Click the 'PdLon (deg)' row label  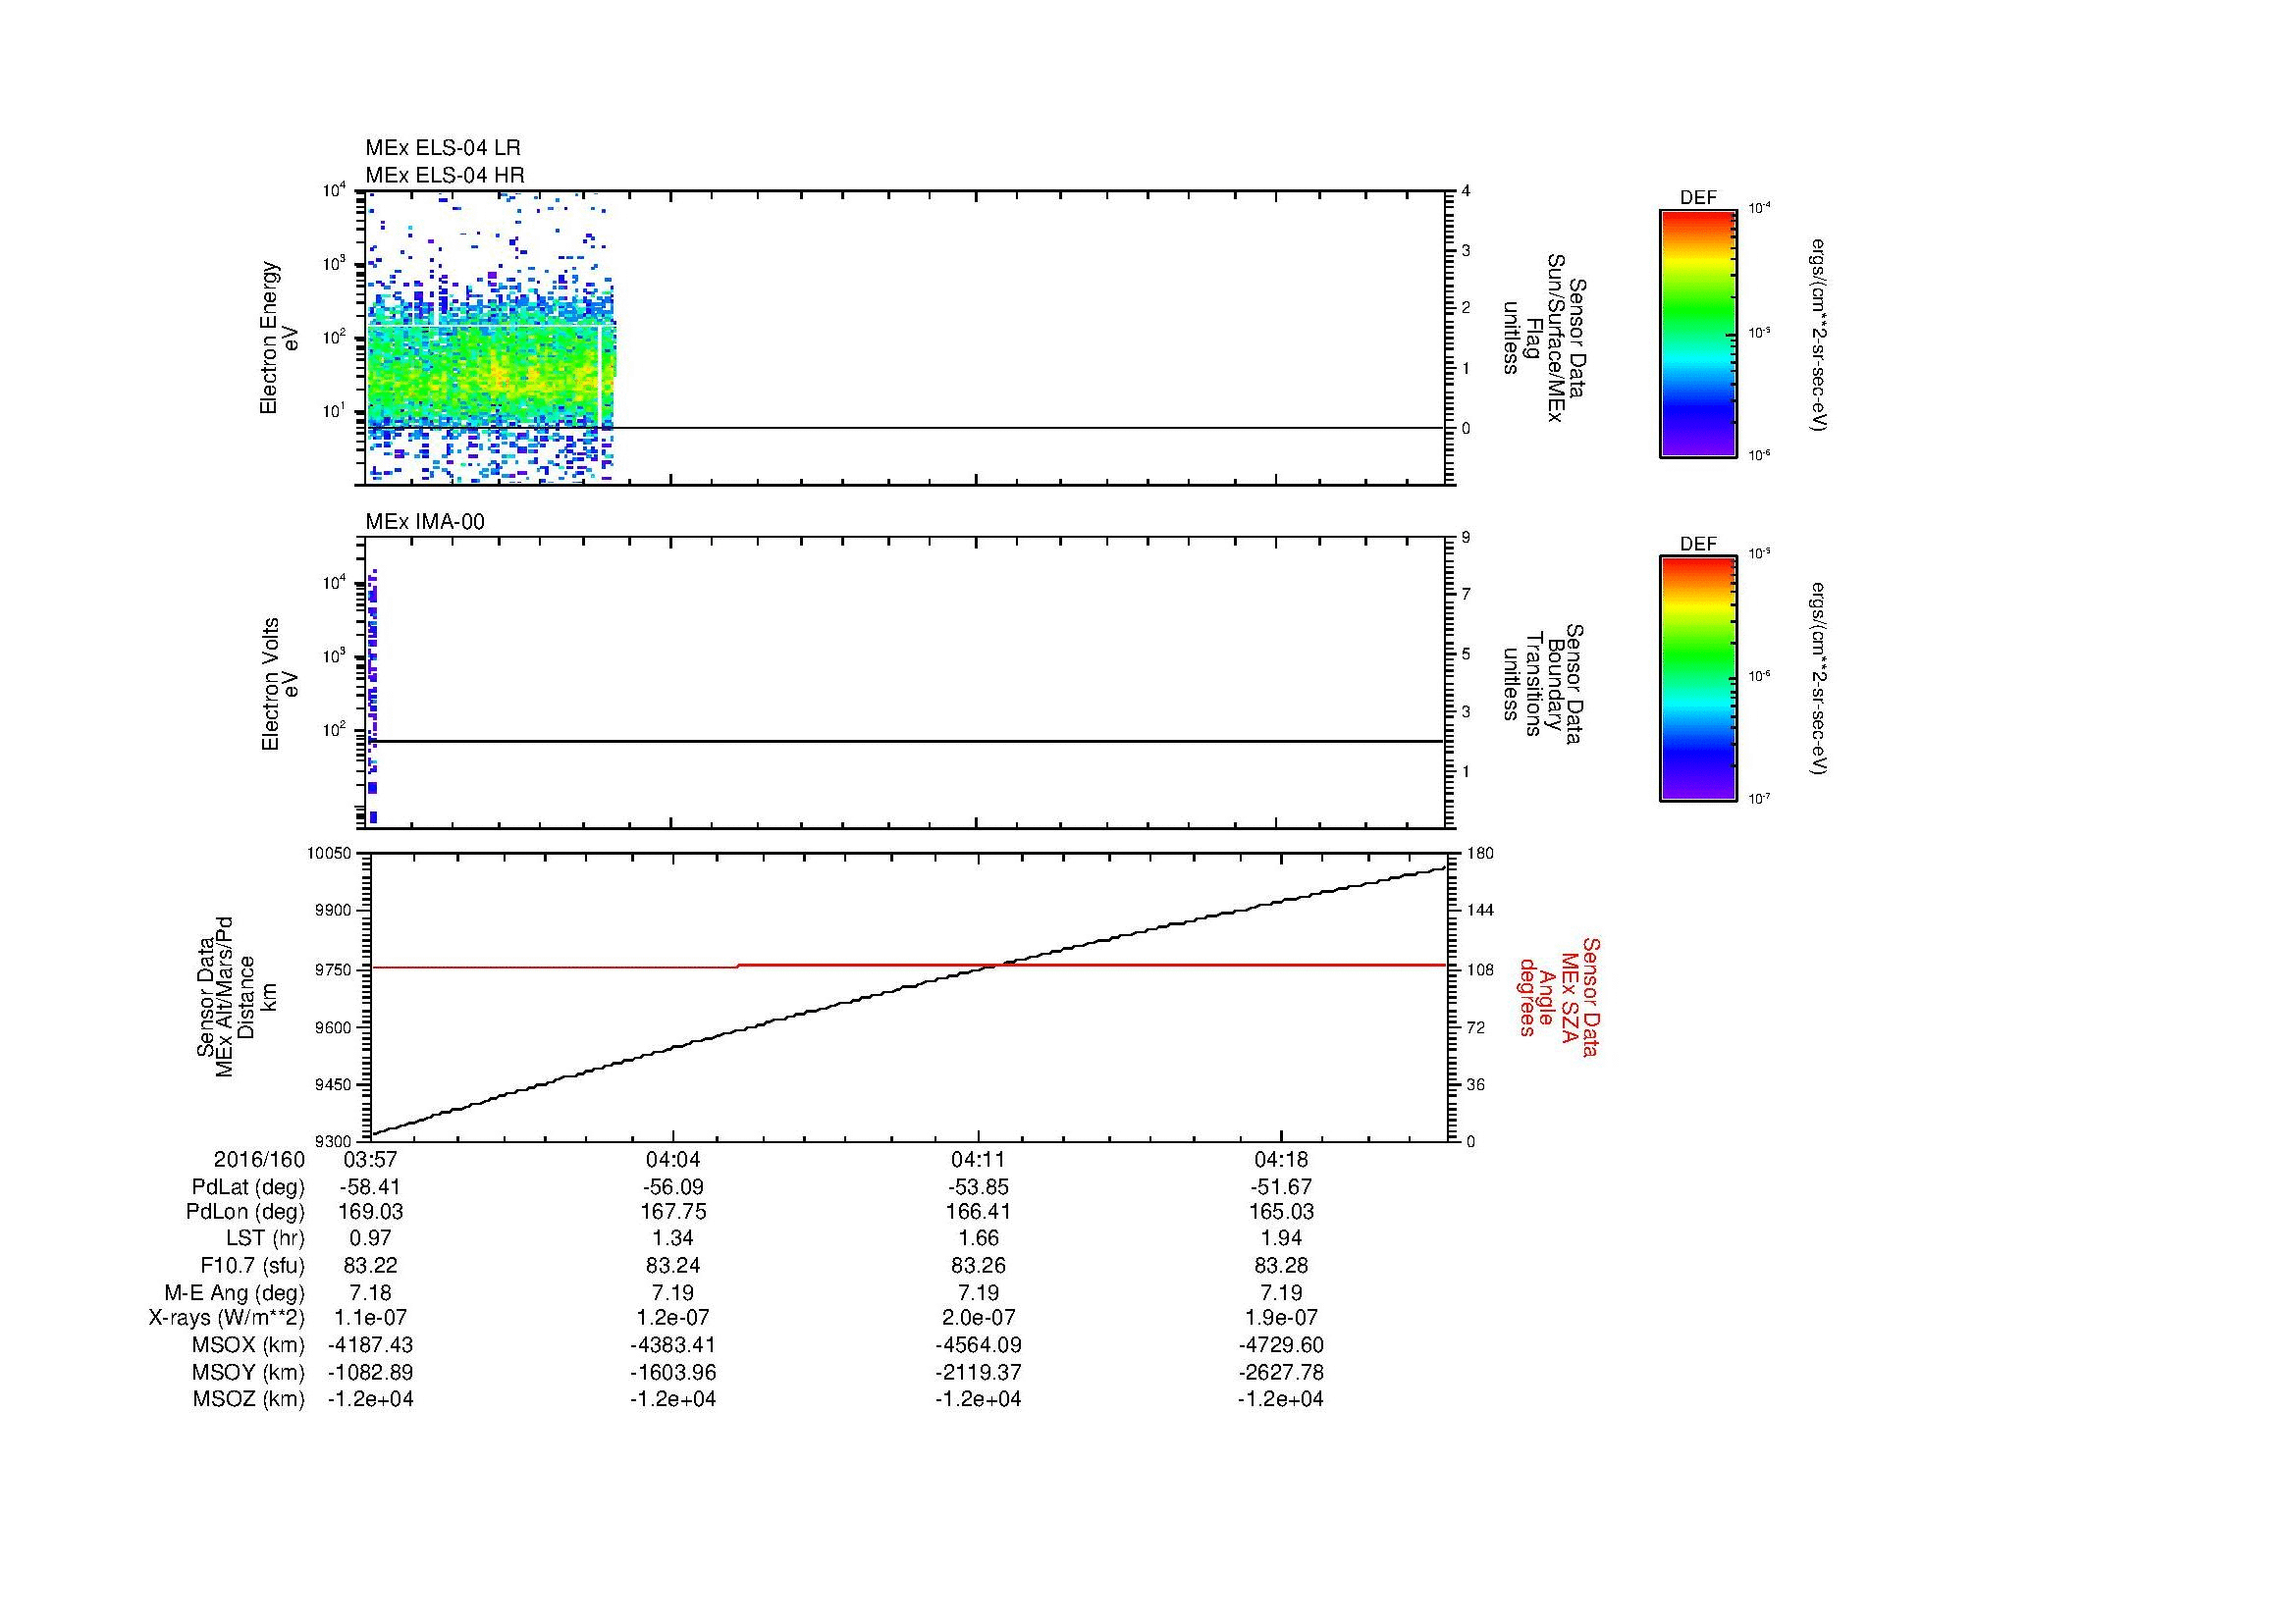coord(245,1212)
